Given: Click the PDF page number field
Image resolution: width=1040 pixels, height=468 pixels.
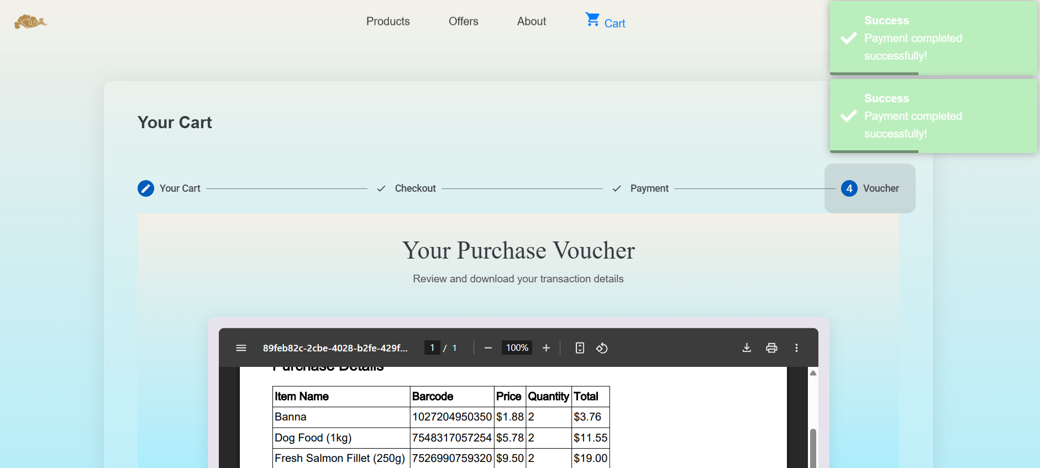Looking at the screenshot, I should pos(432,348).
